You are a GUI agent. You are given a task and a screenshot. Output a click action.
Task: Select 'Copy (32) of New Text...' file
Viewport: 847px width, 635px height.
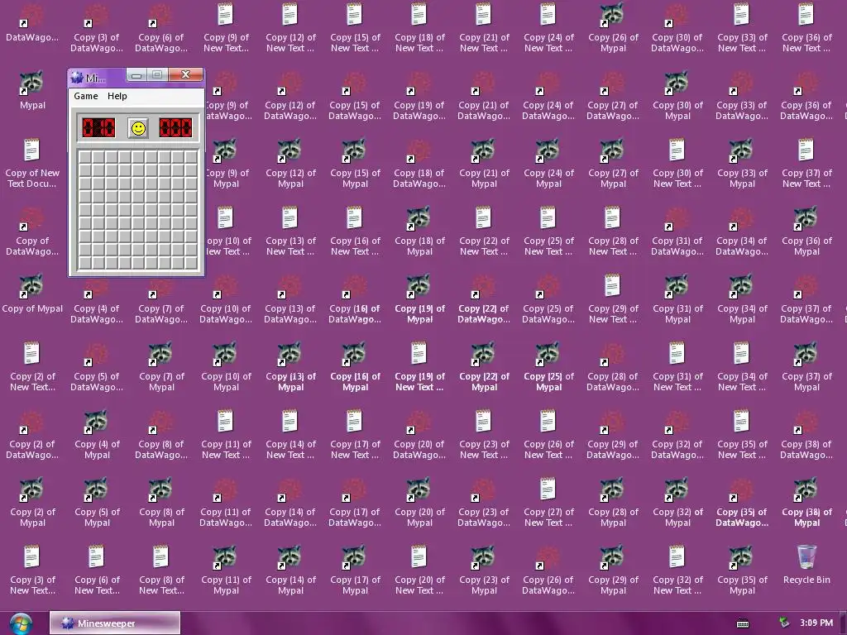(678, 571)
